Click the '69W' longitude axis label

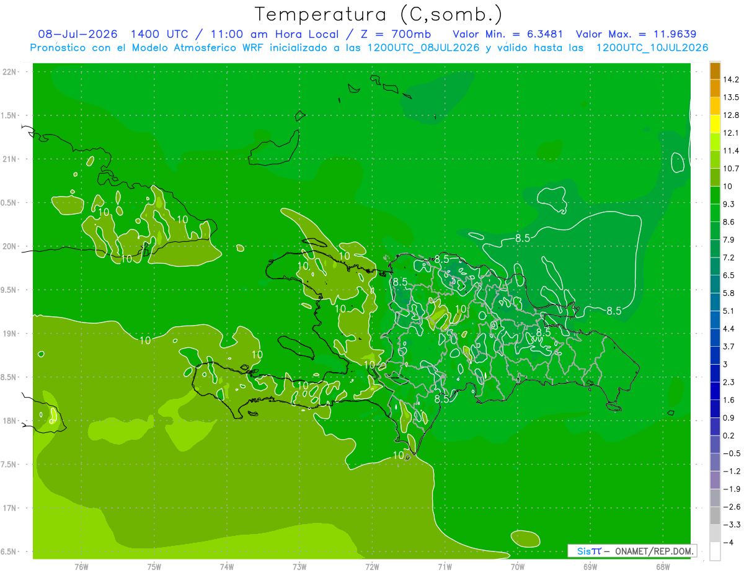click(x=590, y=567)
